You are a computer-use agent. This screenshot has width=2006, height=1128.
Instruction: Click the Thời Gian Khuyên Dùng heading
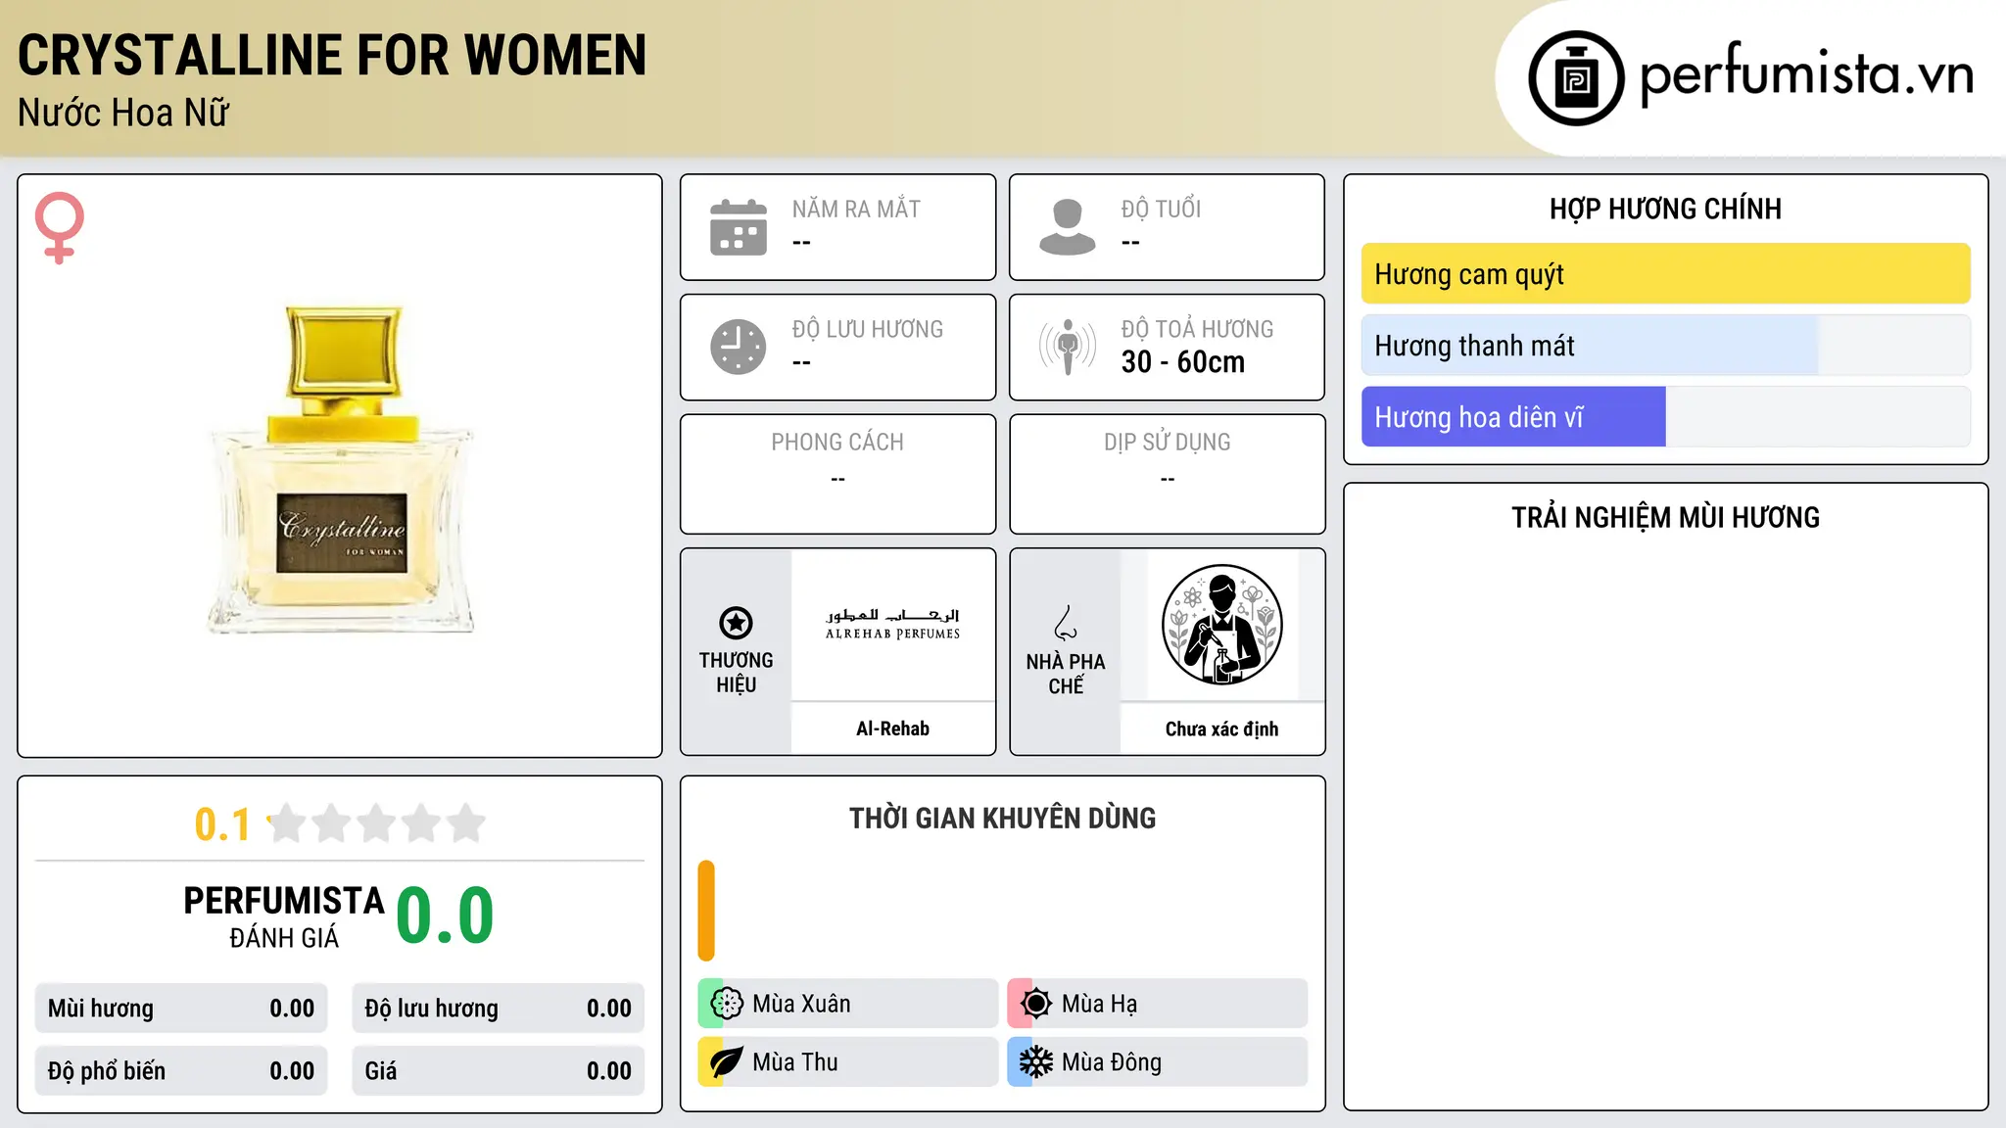point(1002,819)
